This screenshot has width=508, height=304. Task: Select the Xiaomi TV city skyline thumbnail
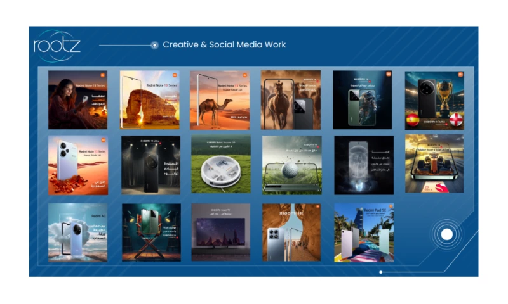[220, 232]
